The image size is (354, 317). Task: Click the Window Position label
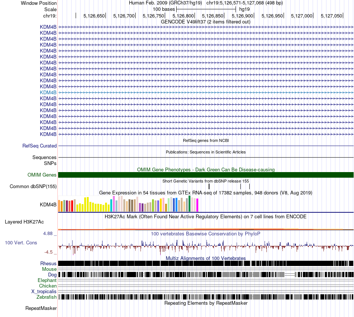pos(39,3)
